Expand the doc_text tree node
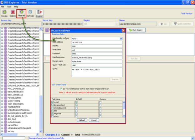This screenshot has height=140, width=195. (x=2, y=119)
